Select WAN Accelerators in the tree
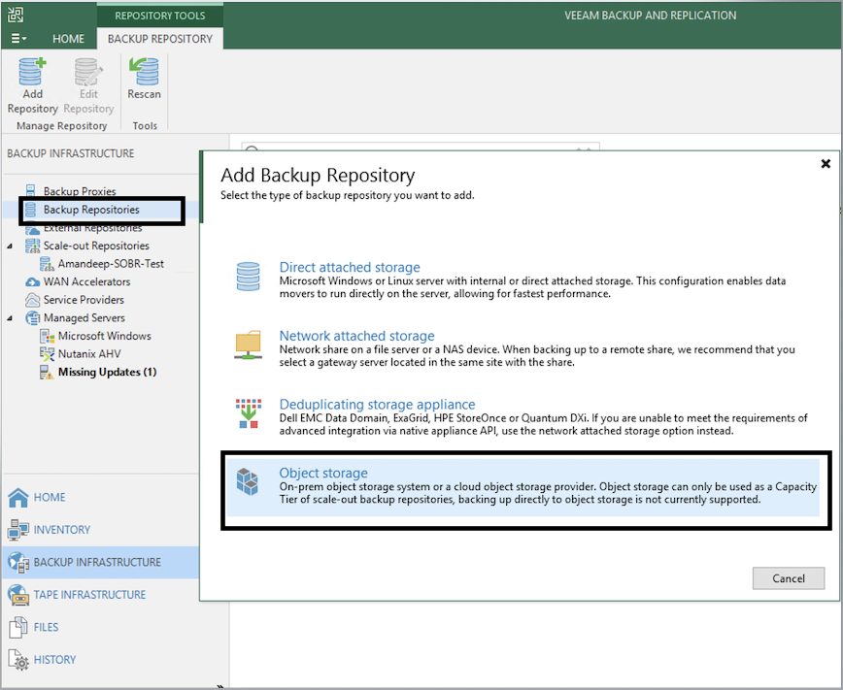843x690 pixels. tap(86, 282)
